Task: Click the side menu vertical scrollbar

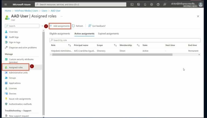Action: 44,73
